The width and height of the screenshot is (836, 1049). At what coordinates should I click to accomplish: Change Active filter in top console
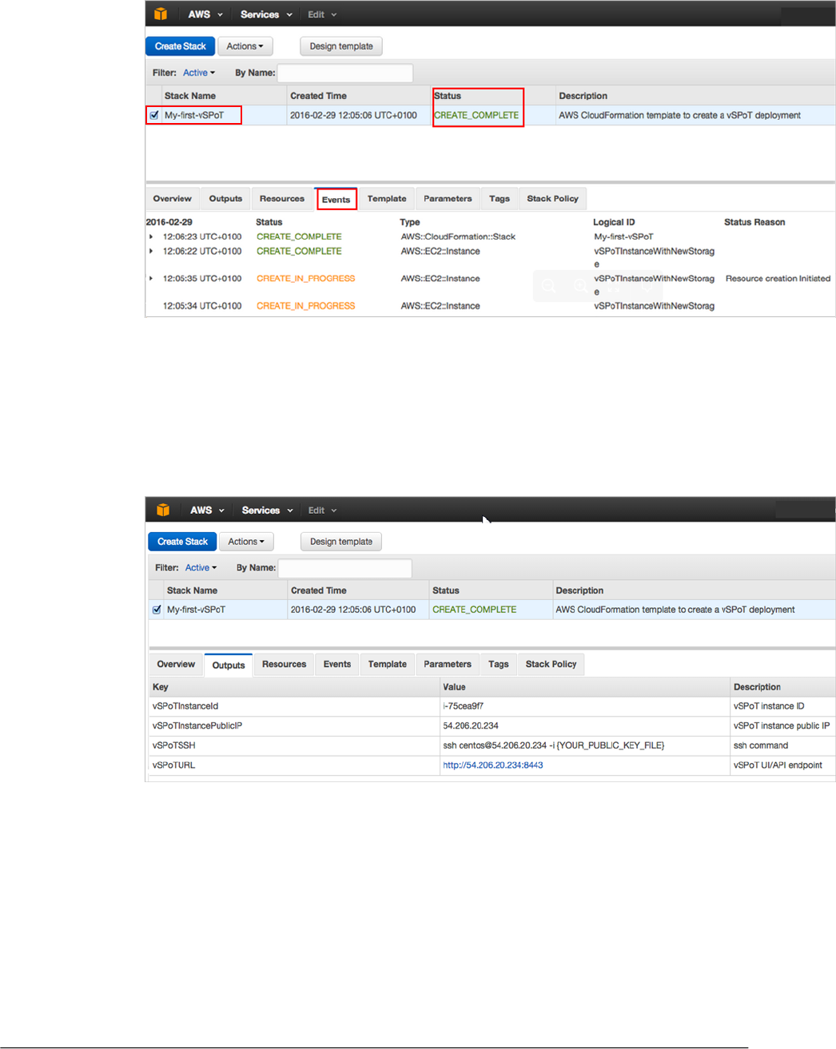click(x=199, y=73)
